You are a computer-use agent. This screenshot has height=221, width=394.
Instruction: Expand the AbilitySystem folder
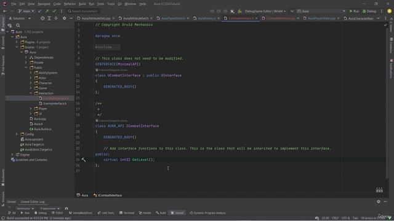click(31, 72)
